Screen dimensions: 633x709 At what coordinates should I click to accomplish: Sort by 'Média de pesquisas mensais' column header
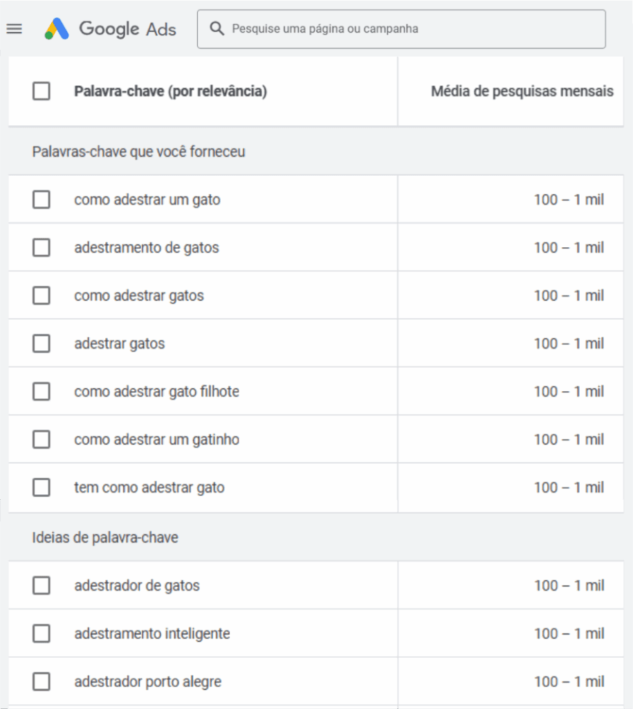(522, 91)
